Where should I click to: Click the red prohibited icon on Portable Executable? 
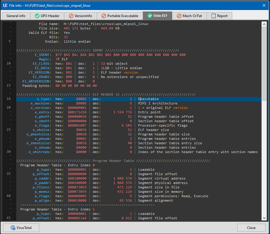104,16
